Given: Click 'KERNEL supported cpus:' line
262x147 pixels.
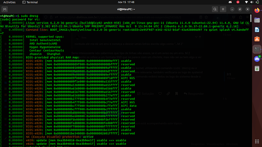Looking at the screenshot, I should (45, 36).
